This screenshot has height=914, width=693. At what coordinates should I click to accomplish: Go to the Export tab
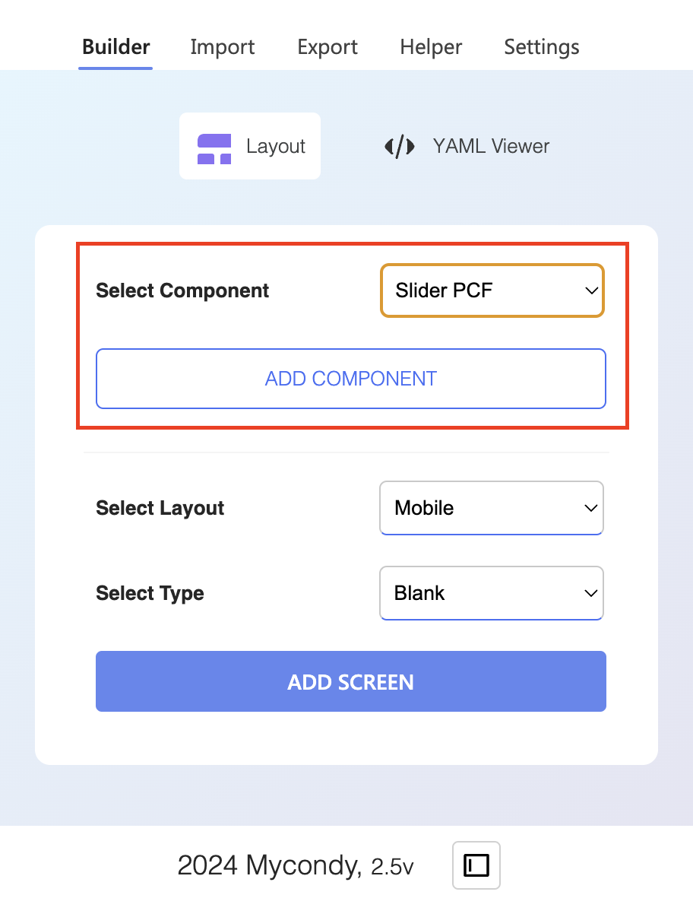pyautogui.click(x=328, y=47)
